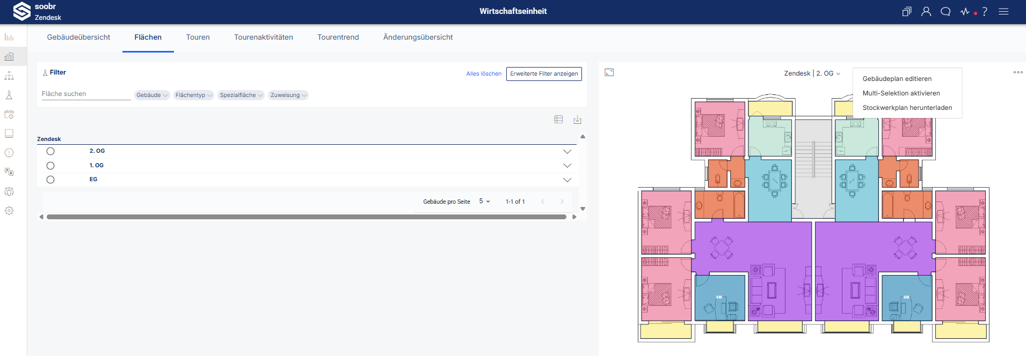The width and height of the screenshot is (1026, 356).
Task: Switch to Touren tab
Action: (198, 37)
